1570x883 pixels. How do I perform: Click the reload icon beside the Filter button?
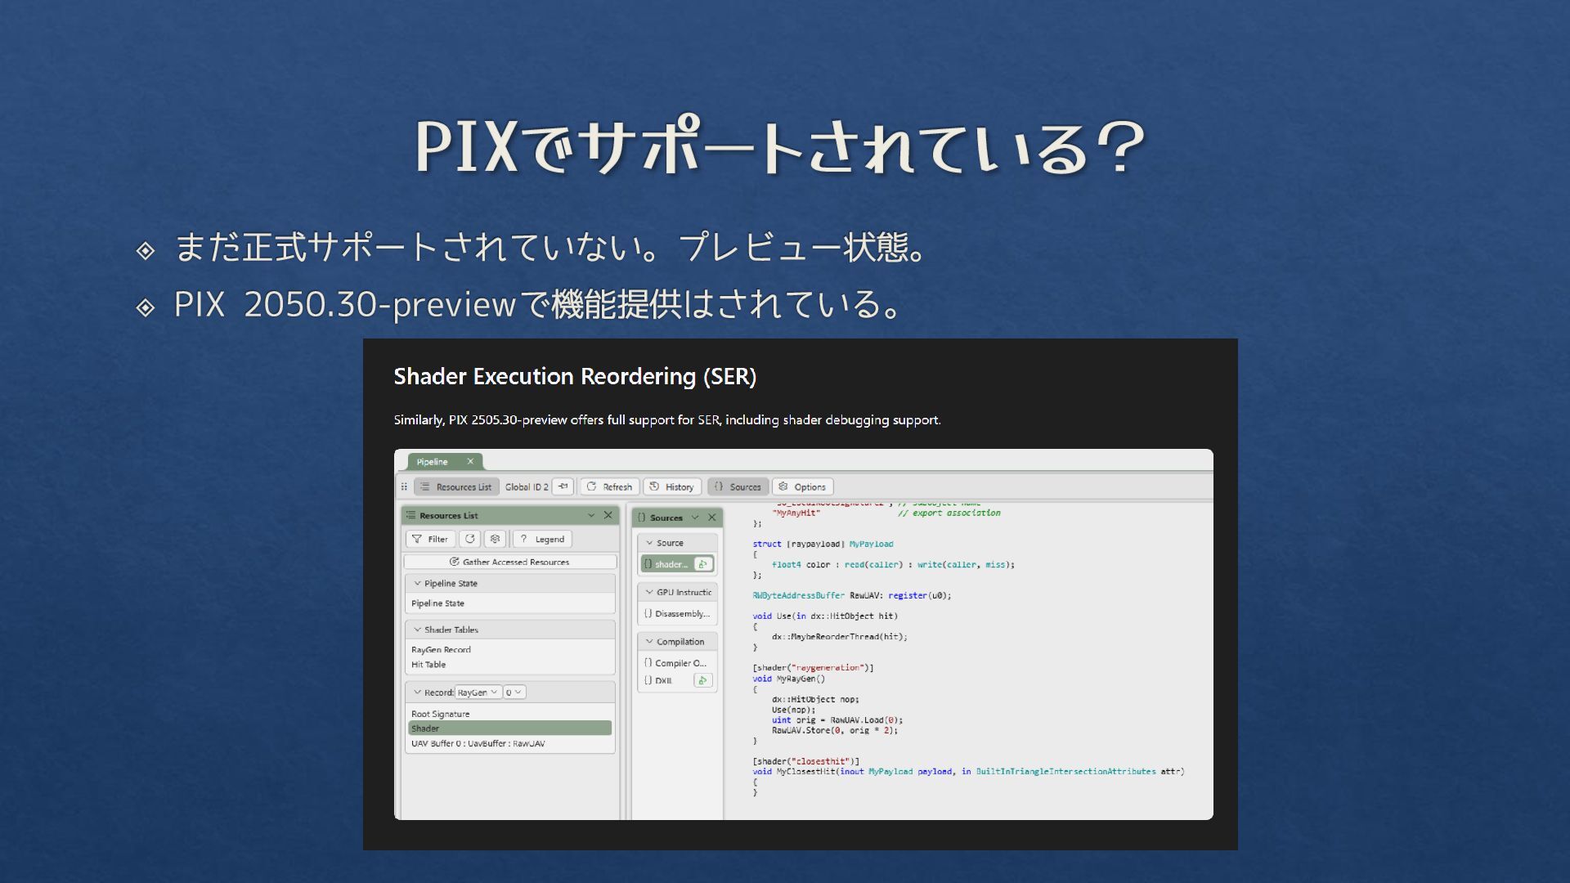pos(469,539)
